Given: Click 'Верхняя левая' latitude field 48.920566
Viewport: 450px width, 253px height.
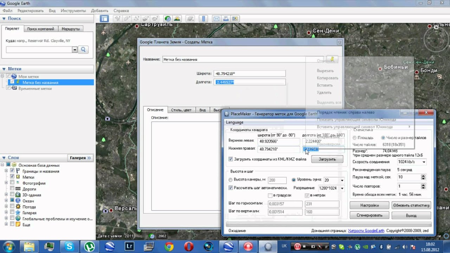Looking at the screenshot, I should 278,141.
